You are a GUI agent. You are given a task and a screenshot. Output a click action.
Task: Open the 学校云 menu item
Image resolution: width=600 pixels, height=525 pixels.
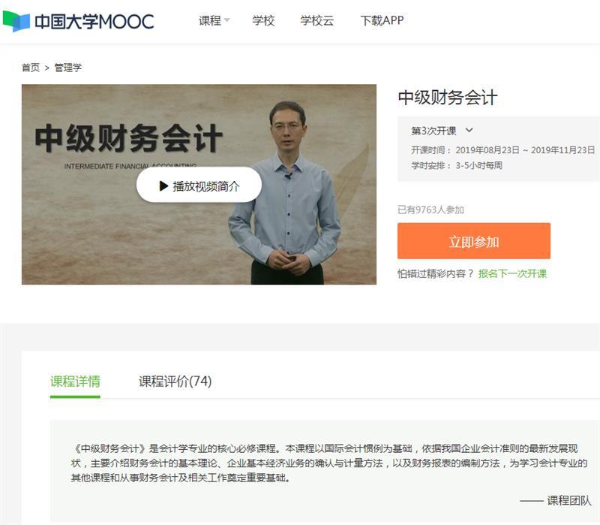click(x=316, y=20)
